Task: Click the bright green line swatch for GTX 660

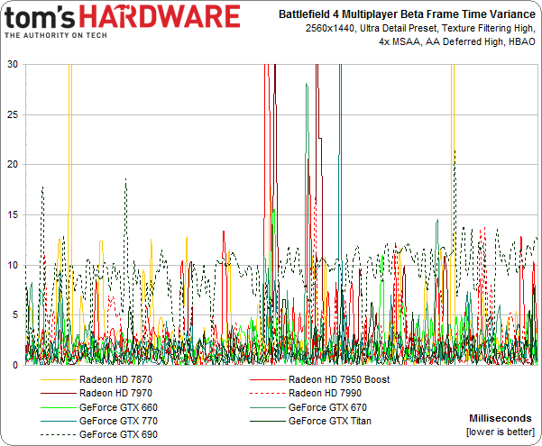Action: click(x=58, y=407)
